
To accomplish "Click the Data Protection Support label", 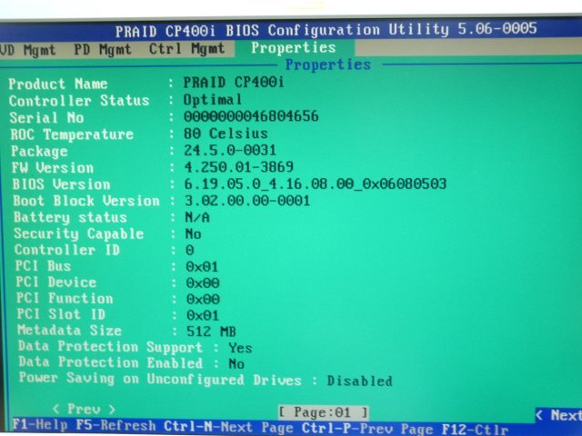I will pyautogui.click(x=111, y=347).
